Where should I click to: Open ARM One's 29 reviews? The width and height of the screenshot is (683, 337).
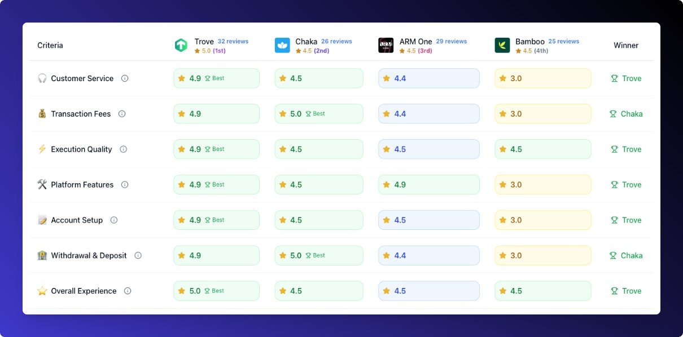[x=452, y=41]
